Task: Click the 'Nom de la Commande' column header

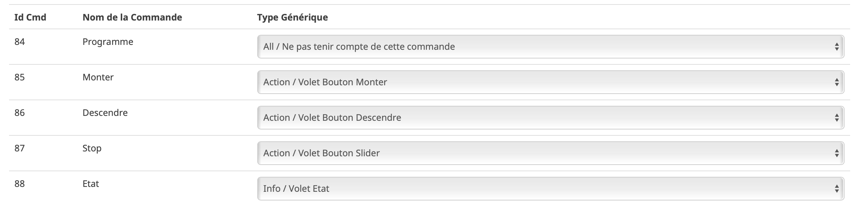Action: coord(132,17)
